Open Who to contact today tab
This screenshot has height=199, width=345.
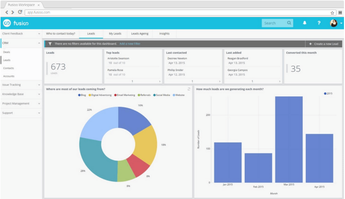pyautogui.click(x=60, y=33)
